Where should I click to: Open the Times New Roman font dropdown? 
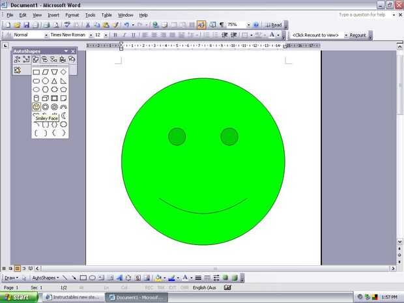91,35
